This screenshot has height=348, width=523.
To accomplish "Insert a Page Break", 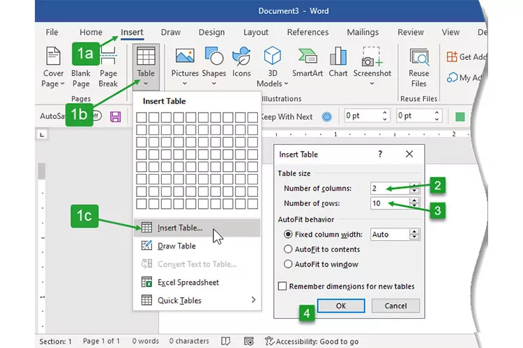I will [108, 67].
